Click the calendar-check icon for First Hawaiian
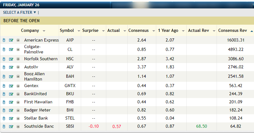 [11, 102]
